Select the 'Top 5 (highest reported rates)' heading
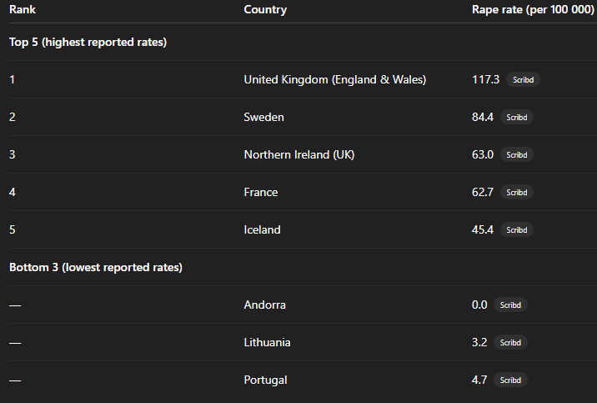Viewport: 597px width, 403px height. tap(88, 42)
